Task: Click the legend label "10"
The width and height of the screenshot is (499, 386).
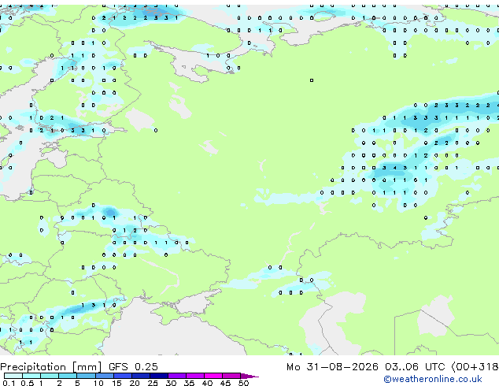Action: 98,383
